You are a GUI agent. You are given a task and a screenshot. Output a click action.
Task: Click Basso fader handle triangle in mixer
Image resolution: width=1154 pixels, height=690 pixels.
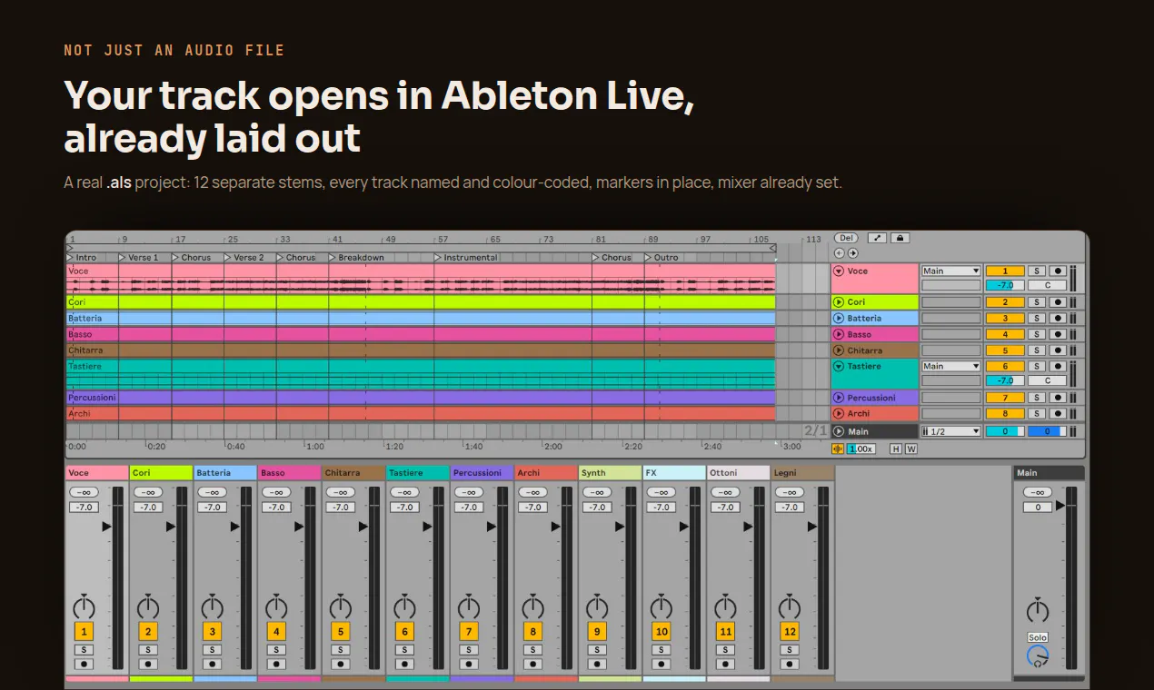point(299,527)
